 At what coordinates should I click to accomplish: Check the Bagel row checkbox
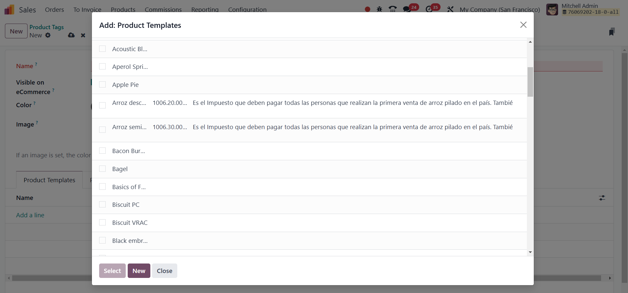coord(102,169)
